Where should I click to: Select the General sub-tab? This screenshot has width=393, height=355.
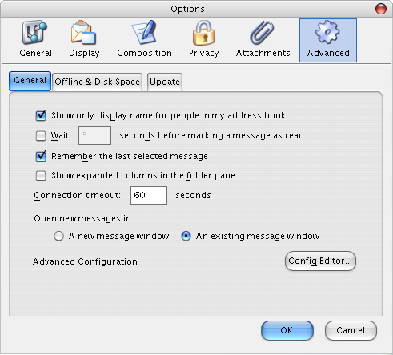point(30,81)
